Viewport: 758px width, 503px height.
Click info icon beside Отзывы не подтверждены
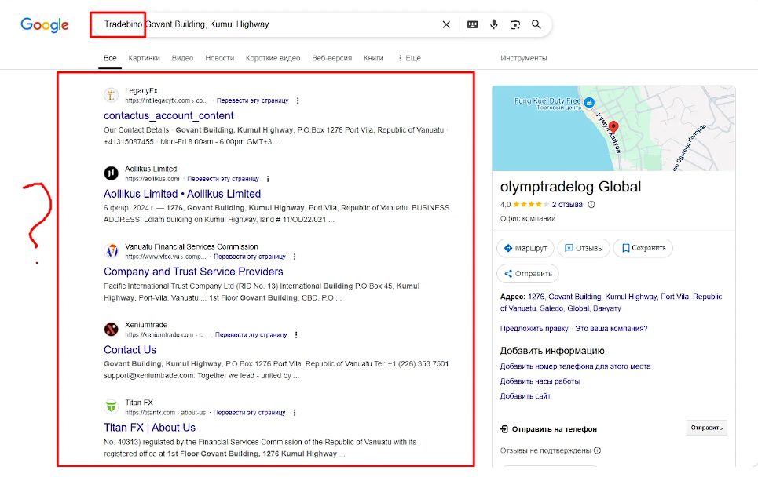coord(598,450)
